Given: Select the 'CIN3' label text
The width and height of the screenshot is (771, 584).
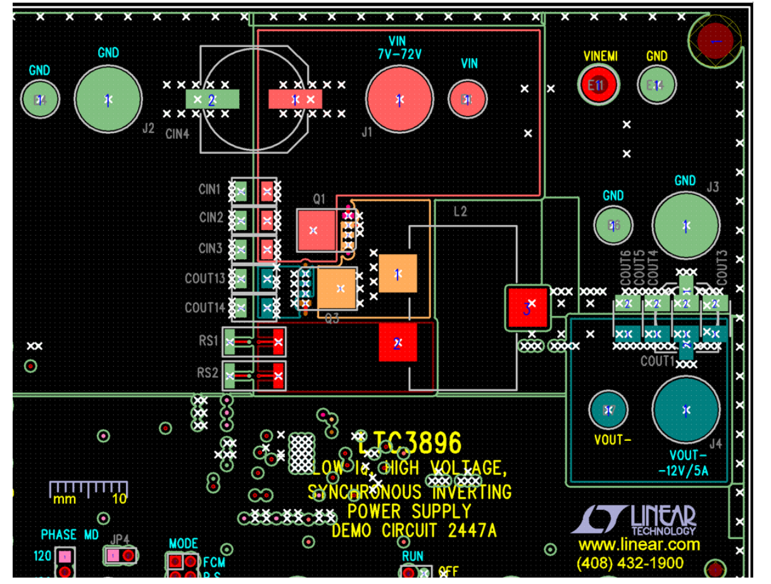Looking at the screenshot, I should (x=211, y=248).
